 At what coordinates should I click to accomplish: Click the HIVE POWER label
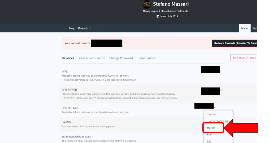[x=69, y=90]
